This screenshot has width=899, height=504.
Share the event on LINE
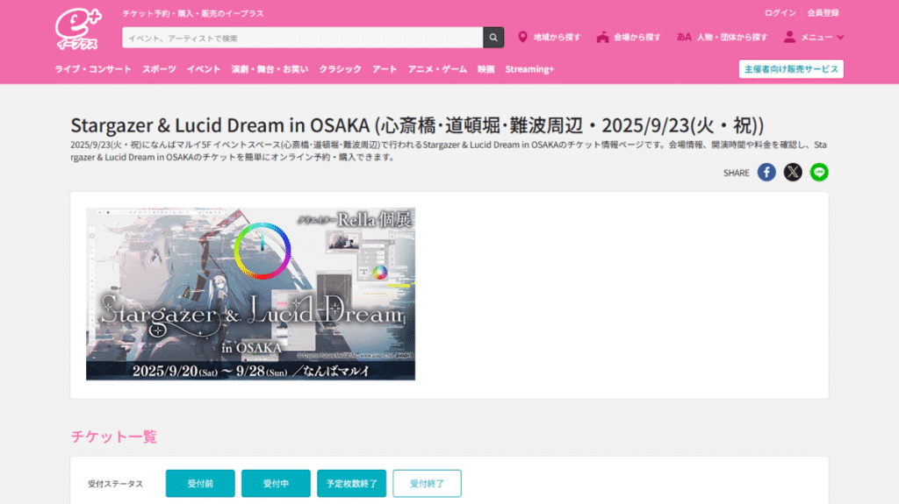[x=819, y=173]
